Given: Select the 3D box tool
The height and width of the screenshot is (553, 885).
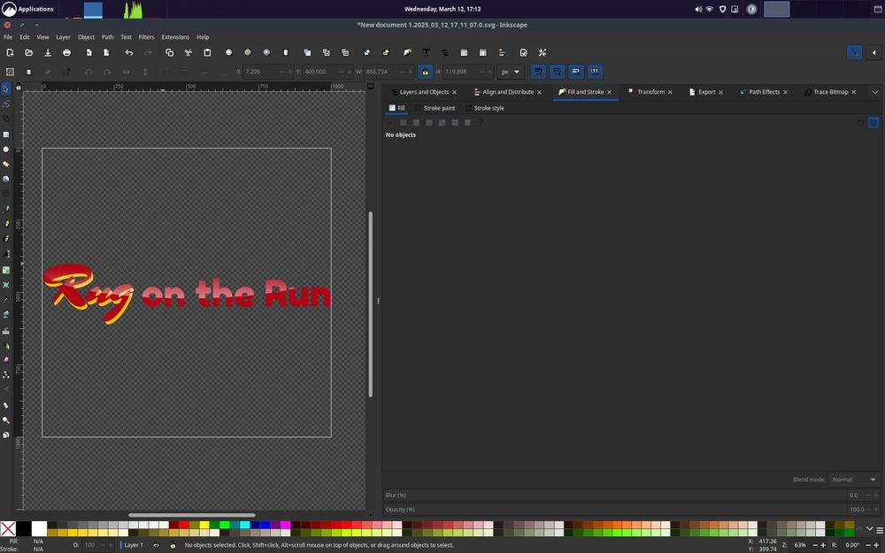Looking at the screenshot, I should pos(5,179).
